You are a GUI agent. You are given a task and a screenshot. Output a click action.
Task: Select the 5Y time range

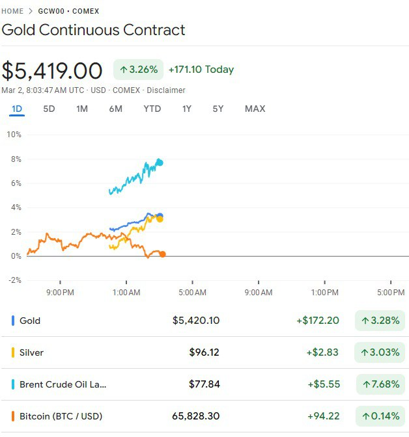(x=218, y=109)
